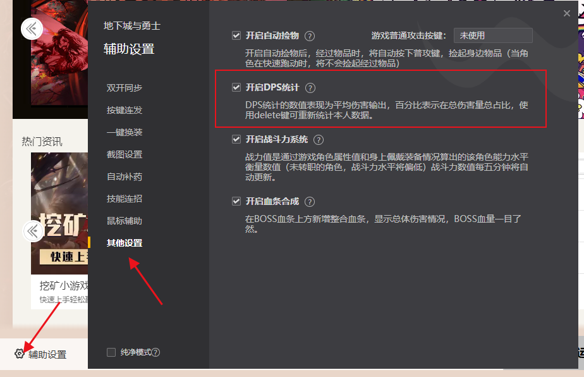Click the 开启自动捡物 label text
Viewport: 584px width, 377px height.
click(272, 35)
